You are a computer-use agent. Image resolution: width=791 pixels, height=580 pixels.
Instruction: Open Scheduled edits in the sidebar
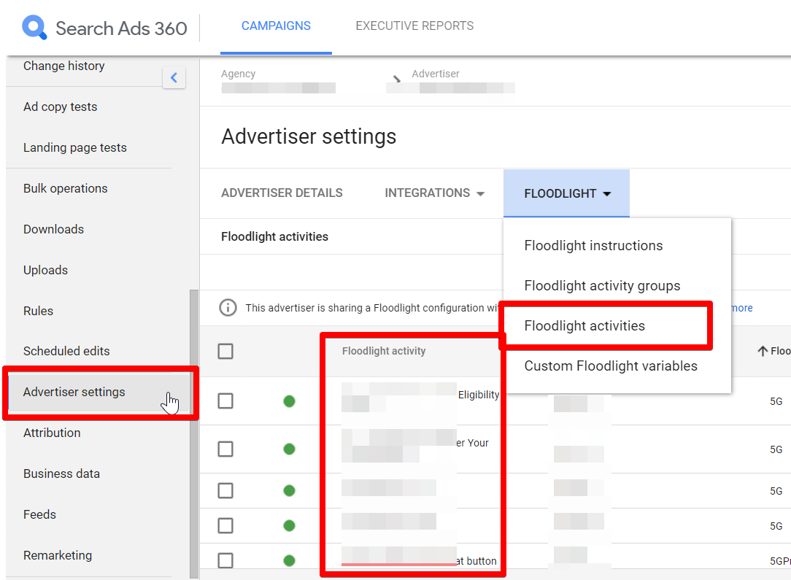coord(66,351)
